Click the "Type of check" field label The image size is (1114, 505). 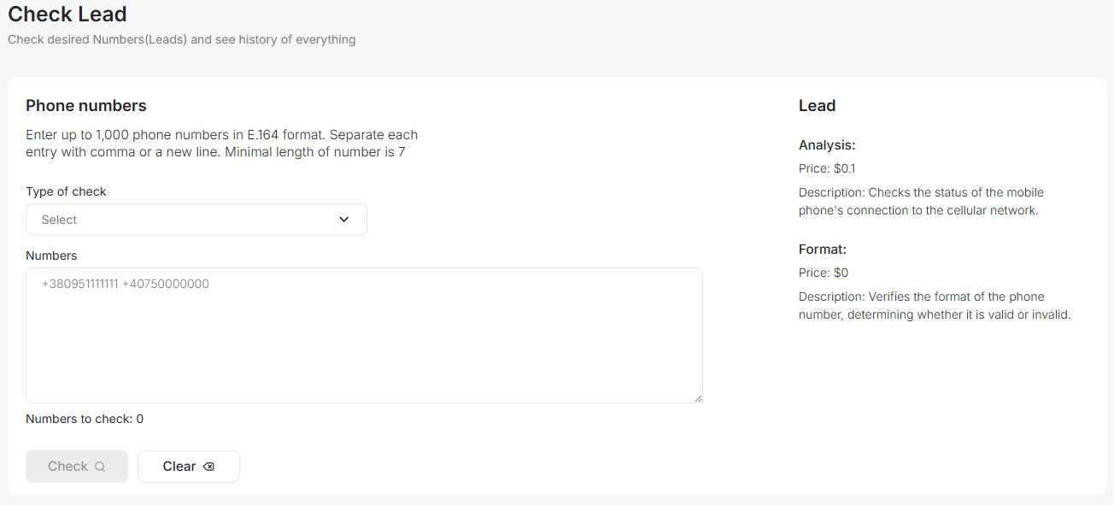coord(66,191)
